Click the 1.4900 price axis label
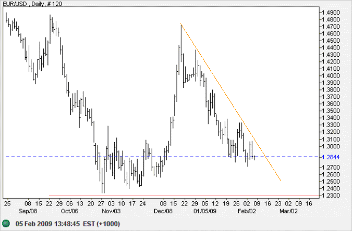This screenshot has width=352, height=231. tap(331, 12)
